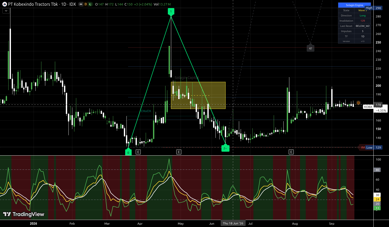
Task: Click the 2026 year label on time axis
Action: [33, 224]
